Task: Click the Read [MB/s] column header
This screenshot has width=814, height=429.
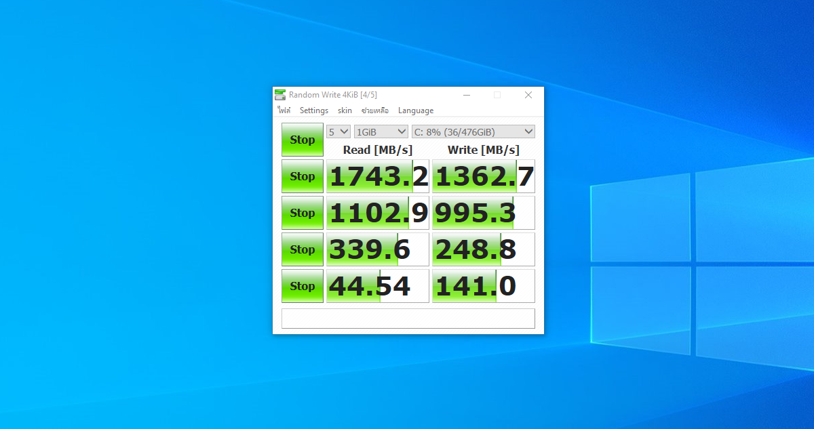Action: click(x=378, y=150)
